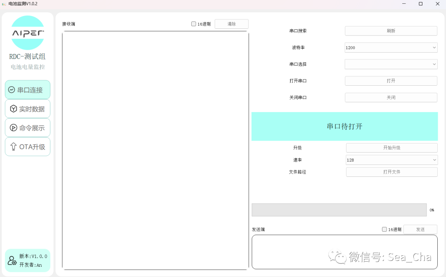The width and height of the screenshot is (446, 277).
Task: Click the developer user-gear icon
Action: click(x=12, y=261)
